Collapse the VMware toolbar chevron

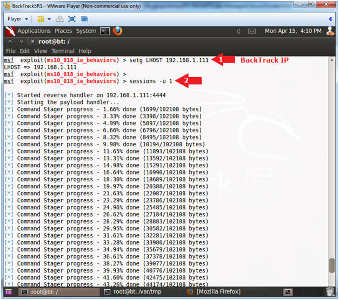coord(330,19)
